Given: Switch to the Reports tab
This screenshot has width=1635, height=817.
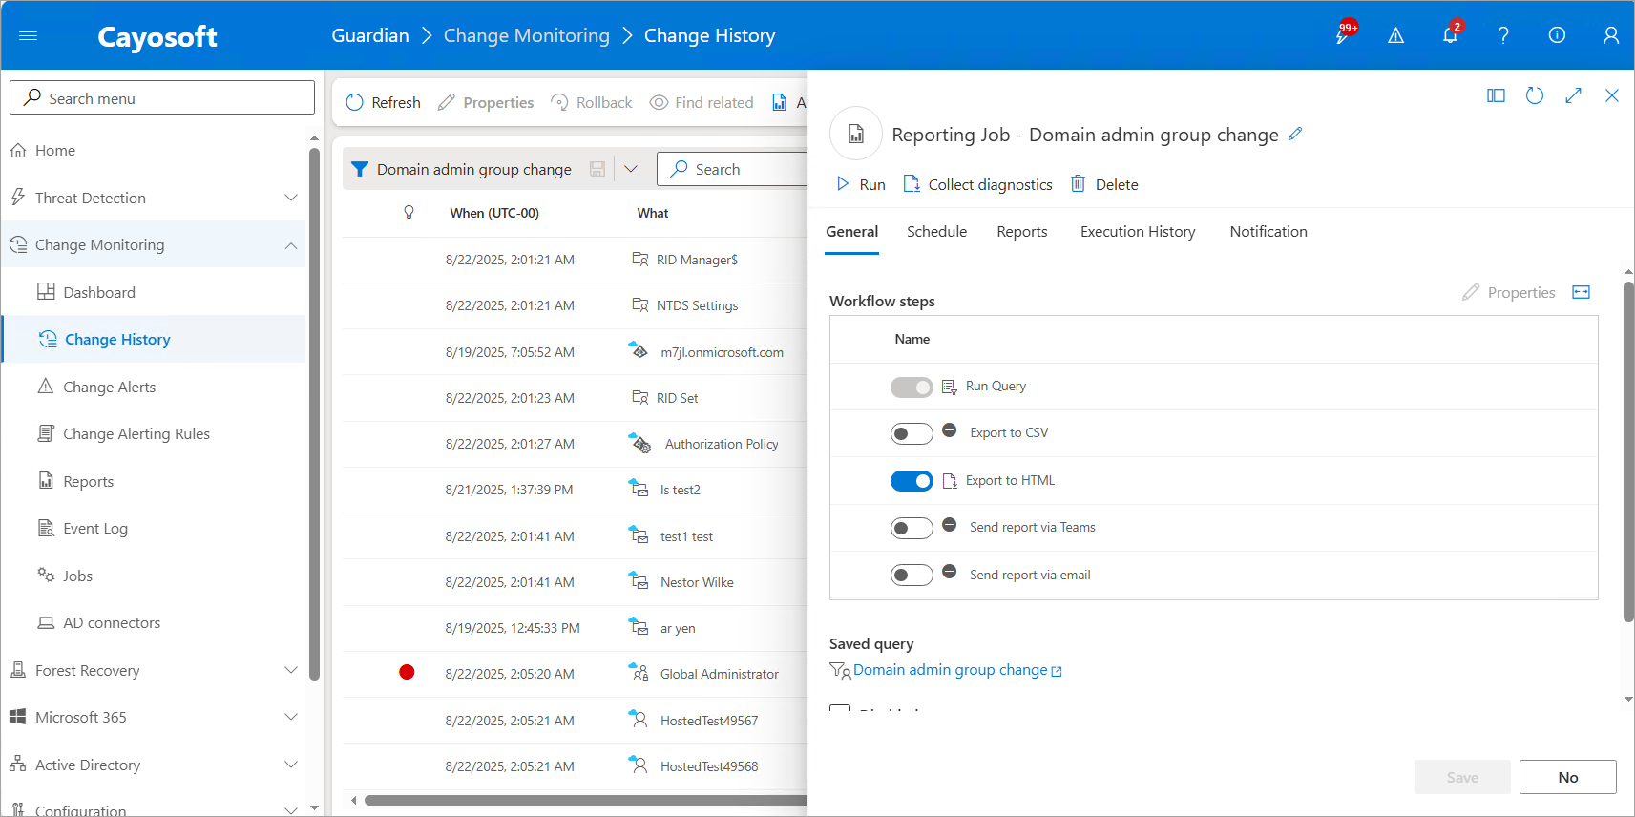Looking at the screenshot, I should pos(1021,232).
